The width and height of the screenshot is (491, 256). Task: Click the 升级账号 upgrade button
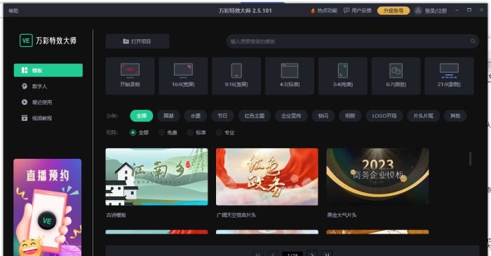394,10
